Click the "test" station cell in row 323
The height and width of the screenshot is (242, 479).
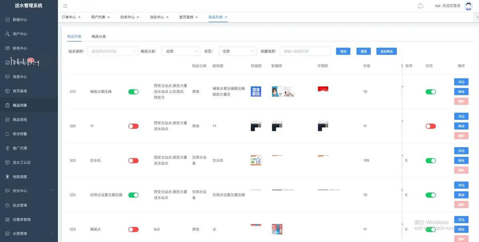(157, 229)
